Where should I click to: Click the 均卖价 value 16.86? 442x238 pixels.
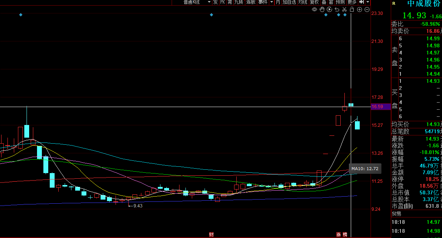tap(433, 31)
